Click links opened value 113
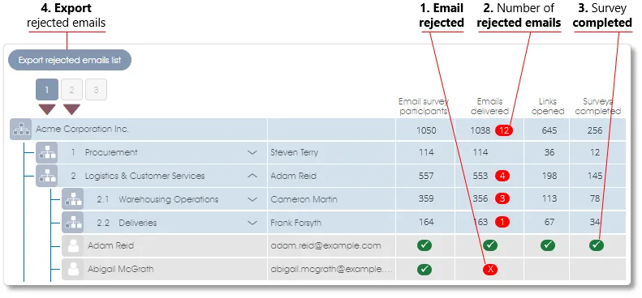Viewport: 642px width, 298px height. [x=549, y=198]
